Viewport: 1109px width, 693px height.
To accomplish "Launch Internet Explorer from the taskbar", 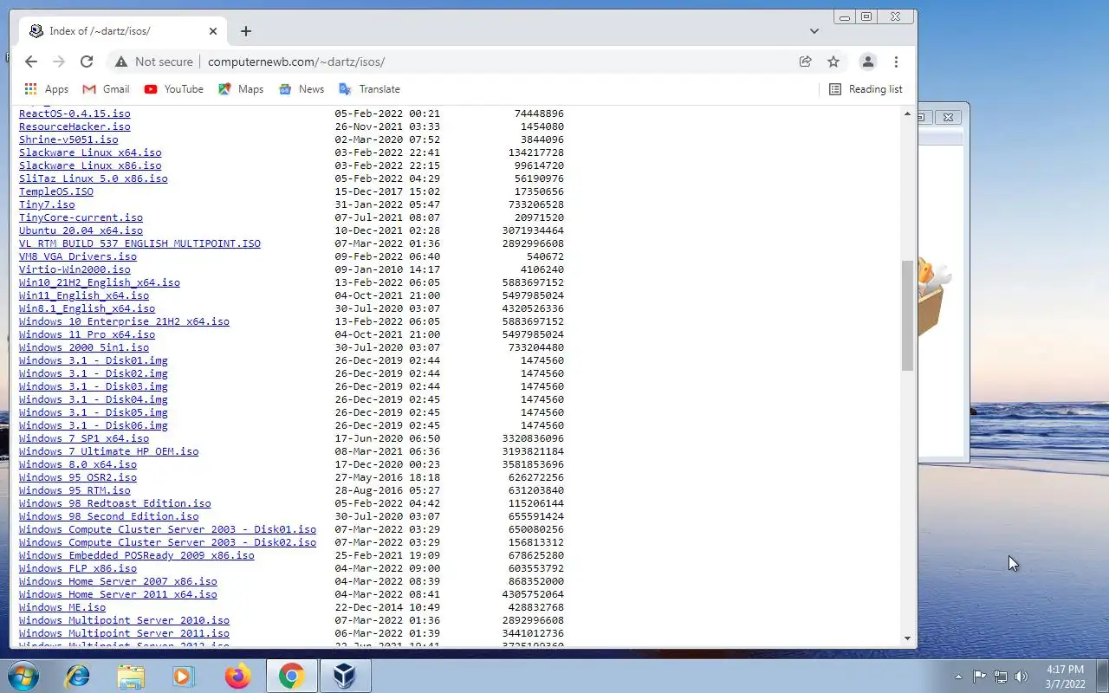I will coord(77,676).
